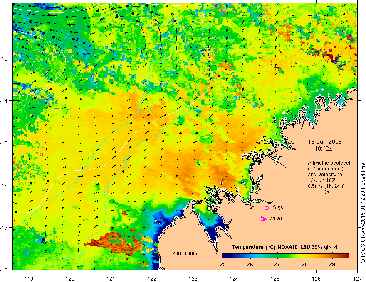Click the dark blue end of the color bar

click(225, 256)
